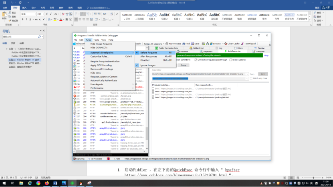Open Keep: All sessions dropdown in Fiddler
This screenshot has width=333, height=187.
(154, 44)
